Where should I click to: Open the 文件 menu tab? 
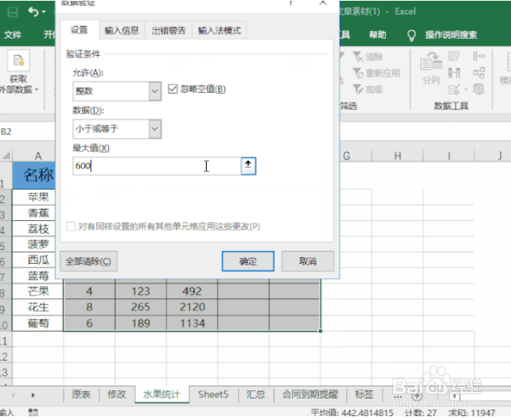[x=13, y=34]
